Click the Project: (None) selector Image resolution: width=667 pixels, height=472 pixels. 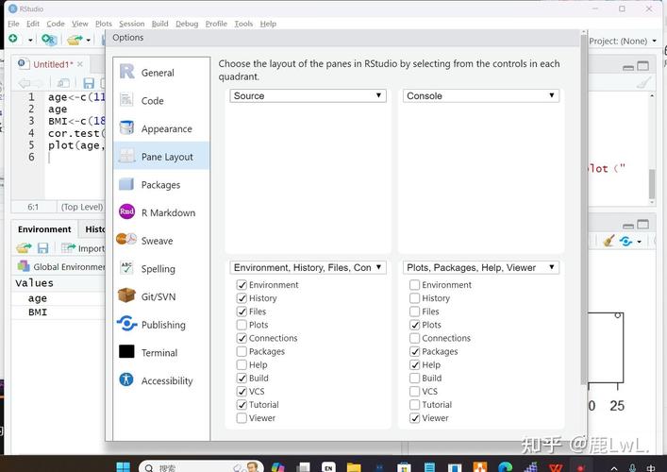click(x=623, y=42)
